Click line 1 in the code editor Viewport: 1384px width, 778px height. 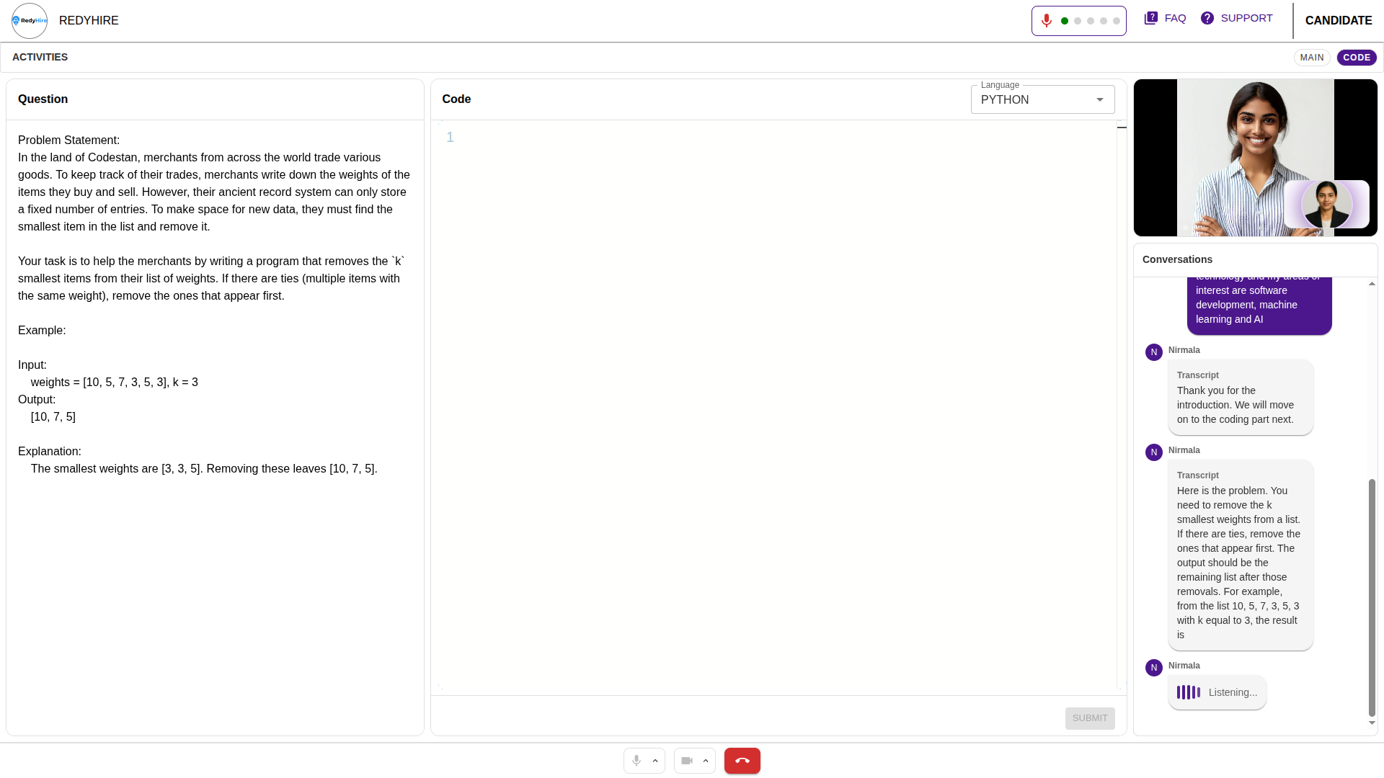(786, 137)
